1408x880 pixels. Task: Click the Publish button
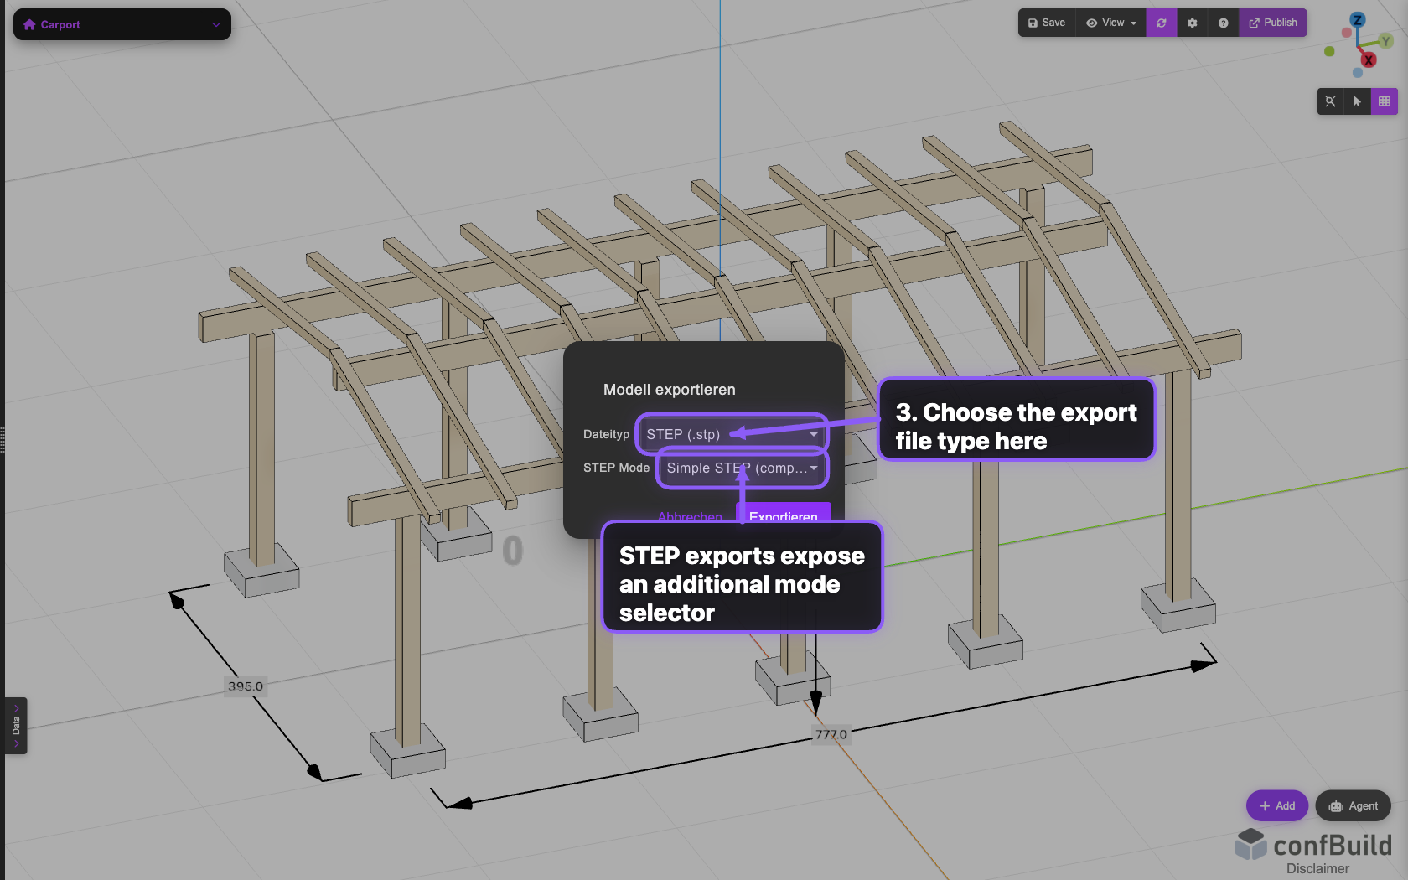pos(1273,23)
